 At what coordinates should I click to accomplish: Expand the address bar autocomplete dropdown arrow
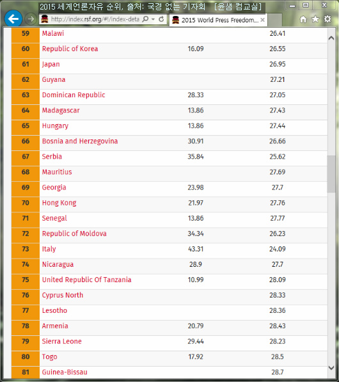click(x=153, y=19)
